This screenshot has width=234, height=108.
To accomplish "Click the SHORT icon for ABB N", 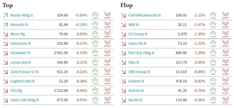I will 226,25.
